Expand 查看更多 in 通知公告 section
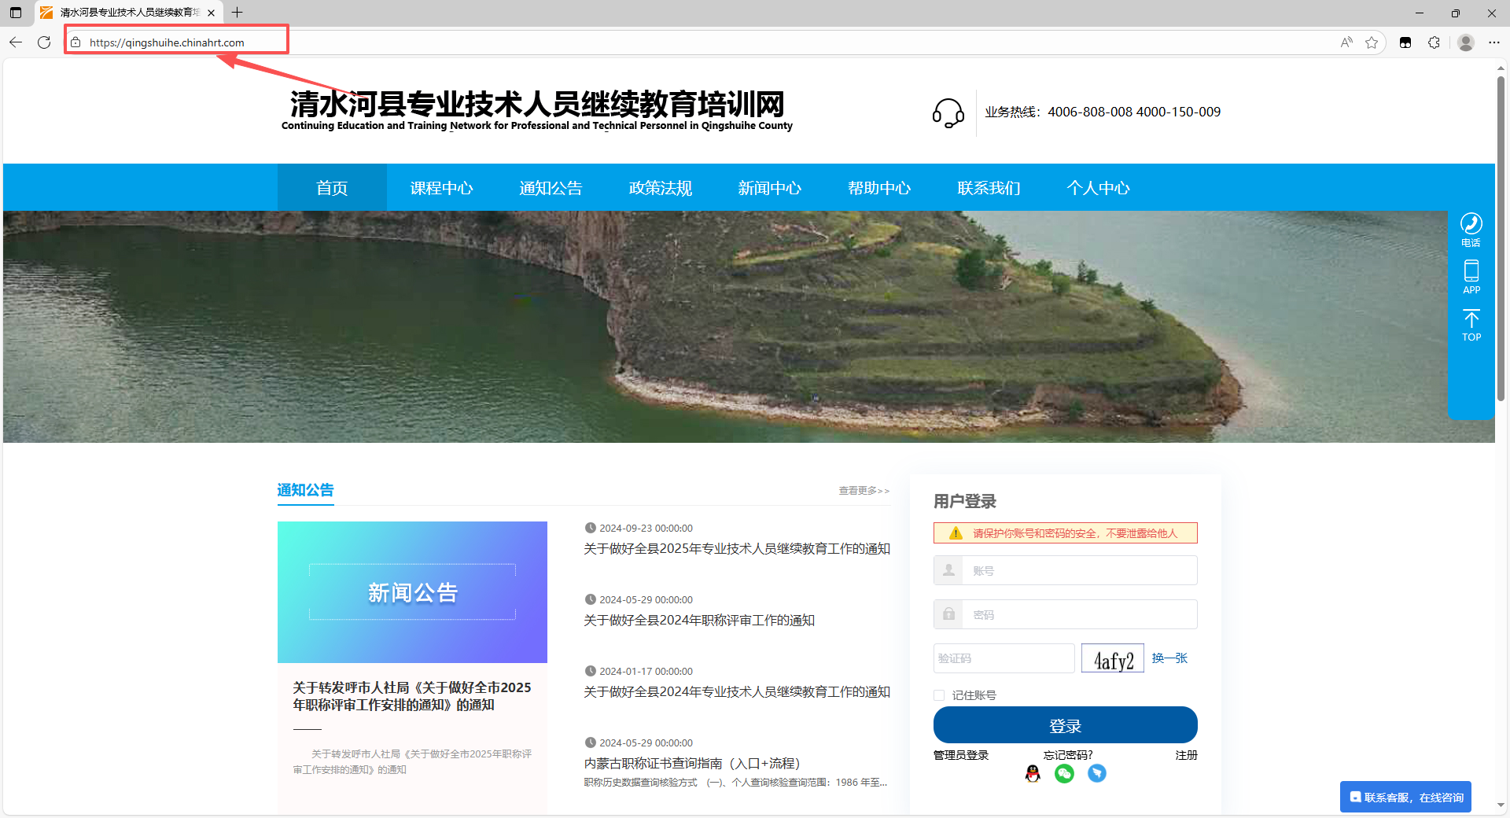 864,491
